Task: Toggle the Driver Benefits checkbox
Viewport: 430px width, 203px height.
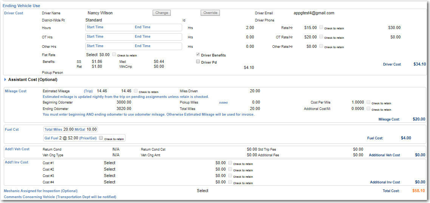Action: [x=198, y=55]
